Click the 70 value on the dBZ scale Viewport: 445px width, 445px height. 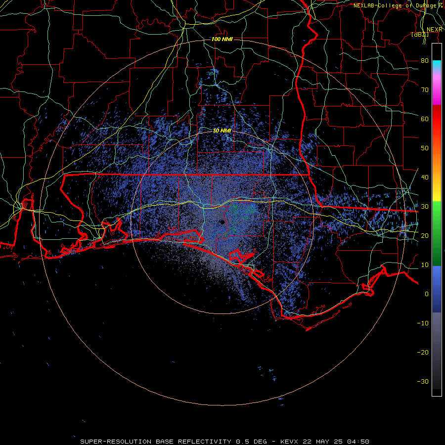coord(425,90)
